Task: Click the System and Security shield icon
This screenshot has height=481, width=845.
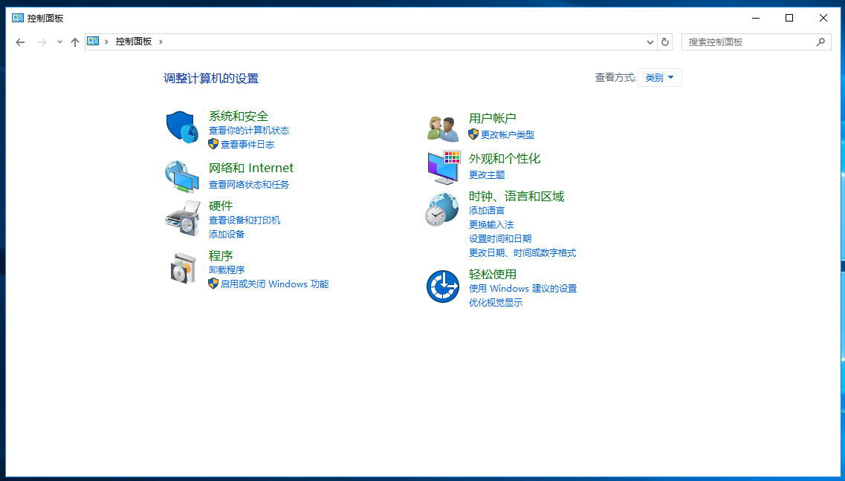Action: click(x=182, y=127)
